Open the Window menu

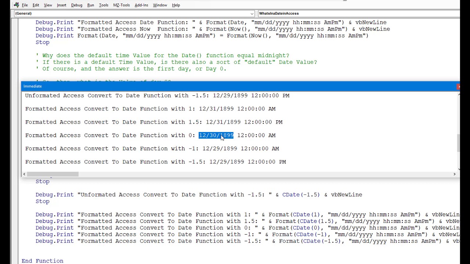tap(160, 5)
